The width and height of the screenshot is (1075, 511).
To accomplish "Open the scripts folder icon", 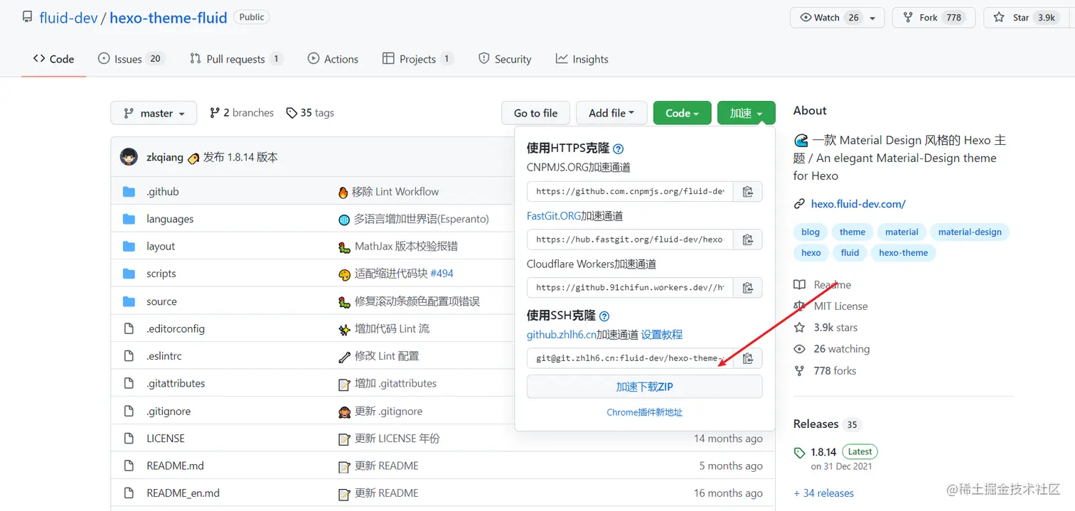I will [x=129, y=274].
